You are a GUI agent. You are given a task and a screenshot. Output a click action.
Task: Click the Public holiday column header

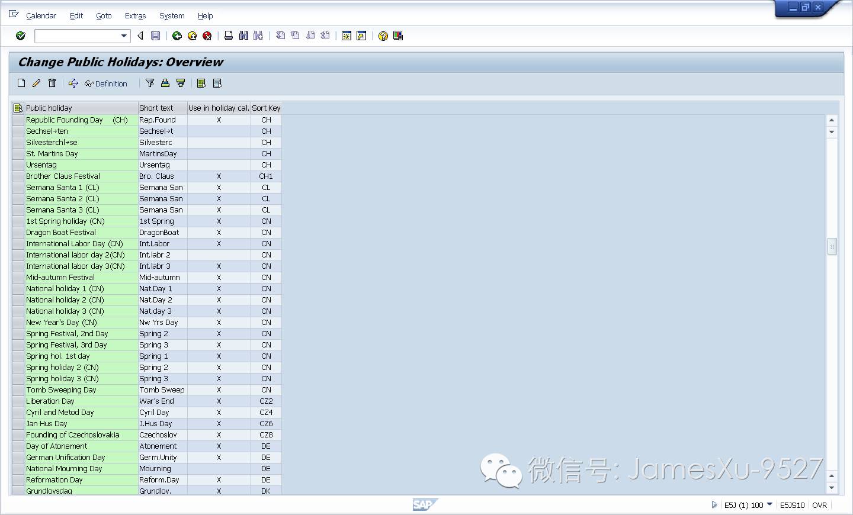(81, 108)
